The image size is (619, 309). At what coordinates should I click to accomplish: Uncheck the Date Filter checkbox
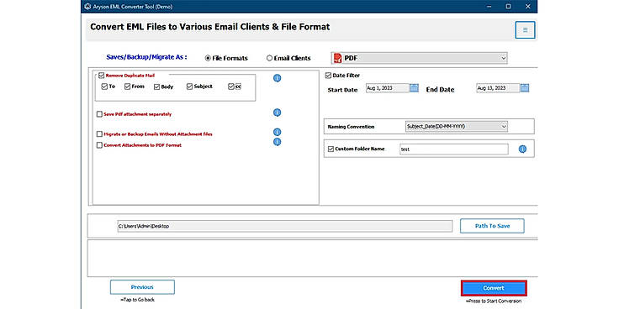[x=328, y=76]
